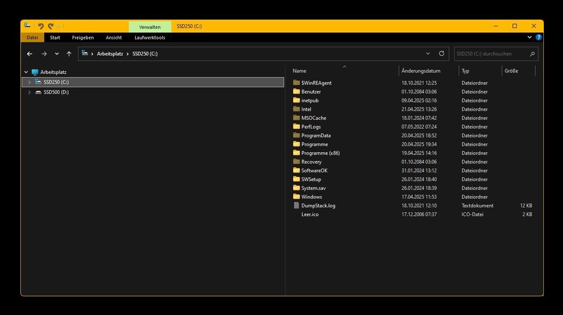Image resolution: width=563 pixels, height=315 pixels.
Task: Click the redo icon in title bar
Action: point(51,26)
